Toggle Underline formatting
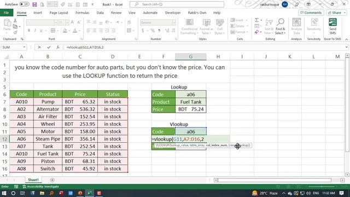This screenshot has height=197, width=350. (x=41, y=31)
